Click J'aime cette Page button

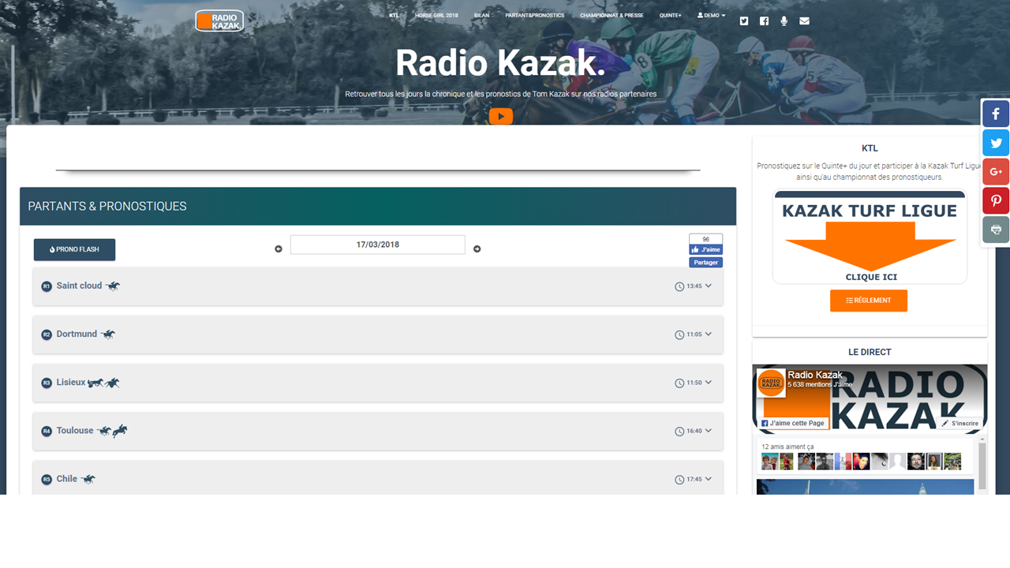coord(793,423)
